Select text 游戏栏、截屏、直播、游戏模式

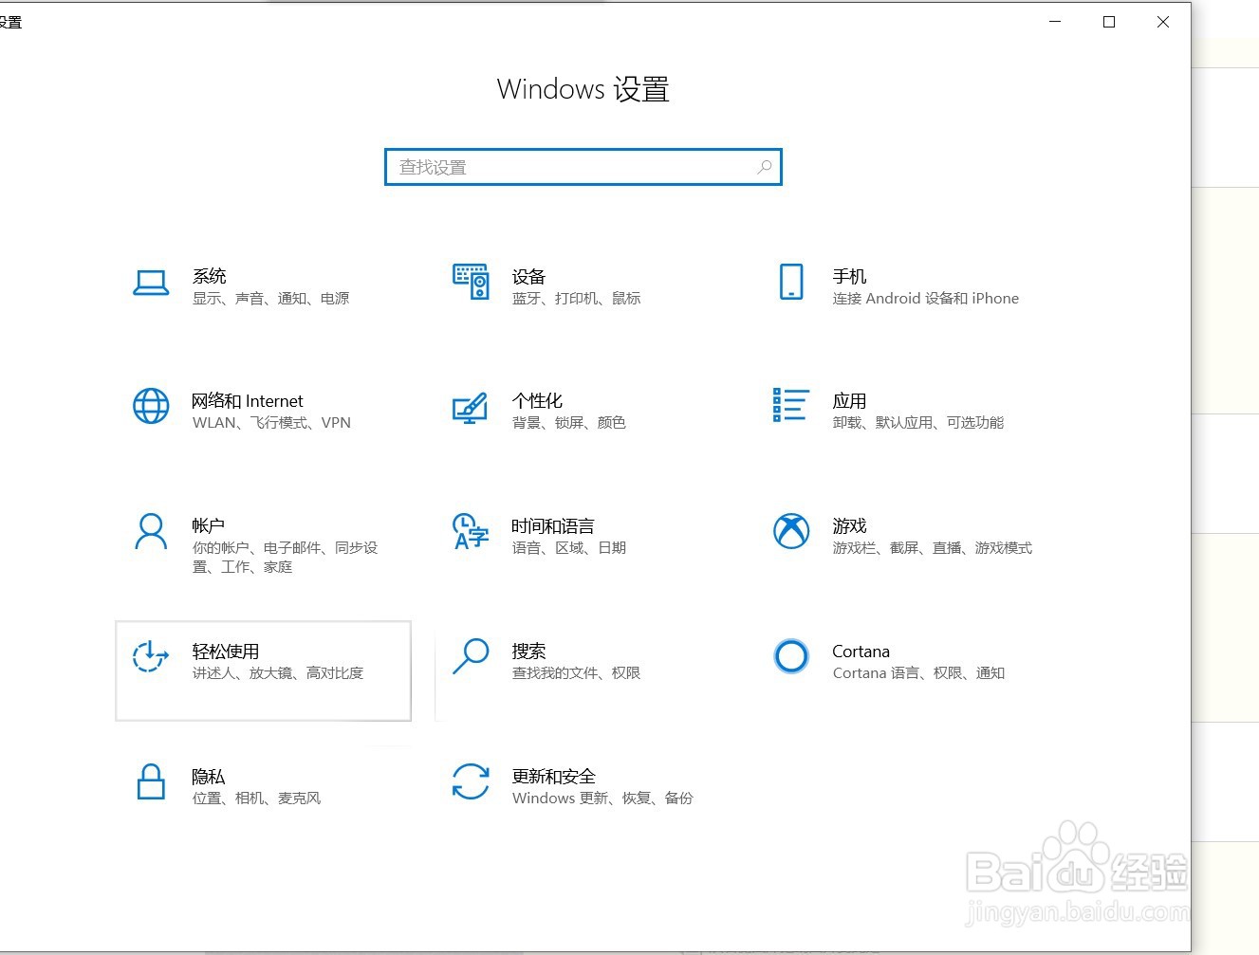click(933, 548)
